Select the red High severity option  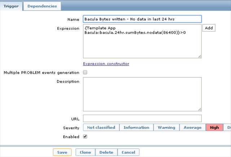(x=214, y=127)
